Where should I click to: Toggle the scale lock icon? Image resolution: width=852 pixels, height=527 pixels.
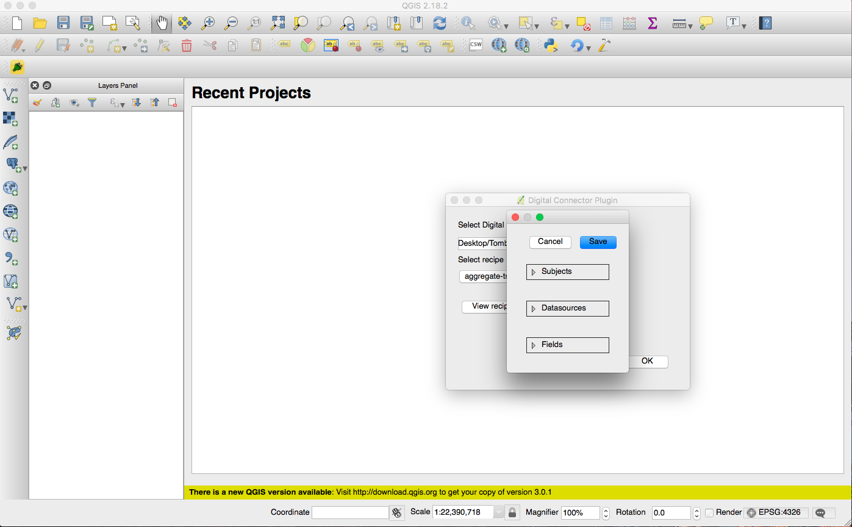(x=513, y=512)
